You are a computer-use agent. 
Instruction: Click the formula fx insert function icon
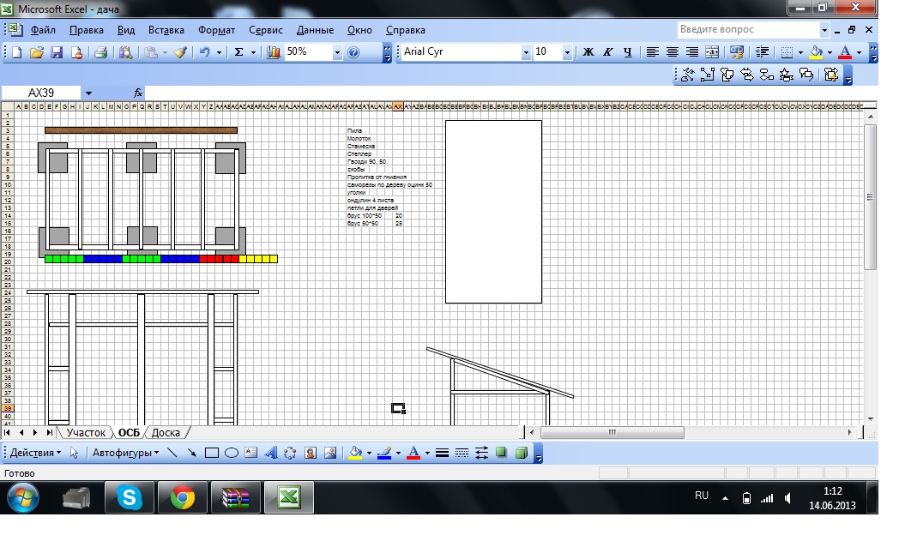(137, 93)
